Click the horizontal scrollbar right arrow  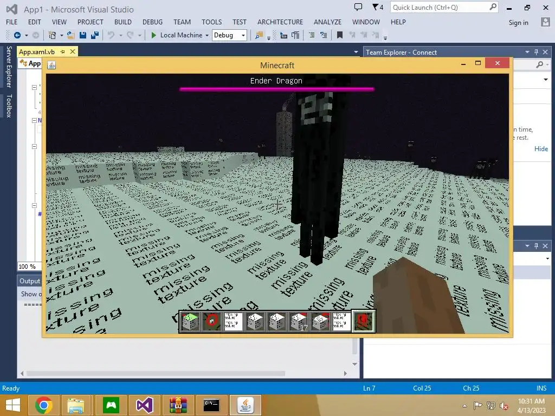pyautogui.click(x=345, y=373)
